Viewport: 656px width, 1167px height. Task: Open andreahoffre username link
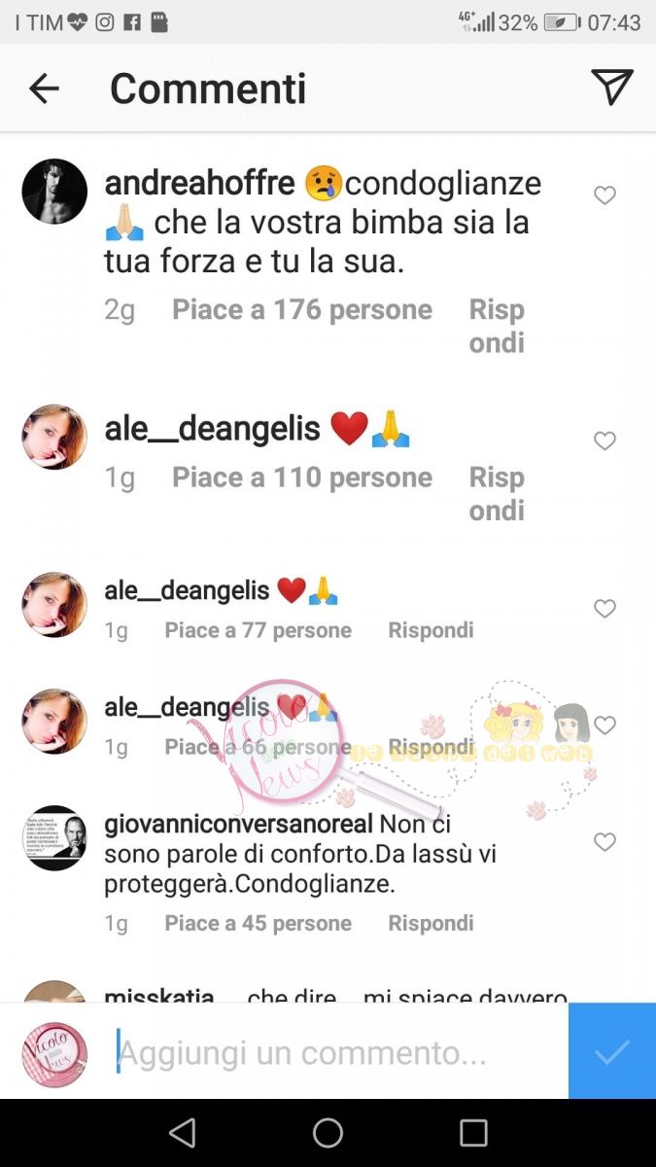pos(199,183)
